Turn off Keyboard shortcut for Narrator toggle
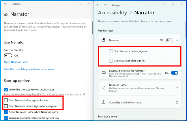Viewport: 187px width, 121px height. 175,73
